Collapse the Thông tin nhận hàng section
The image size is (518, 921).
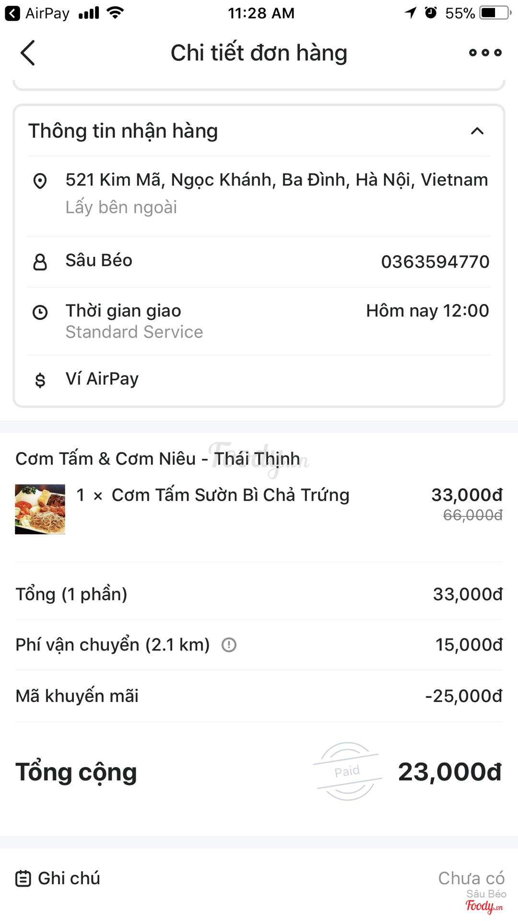click(x=477, y=131)
